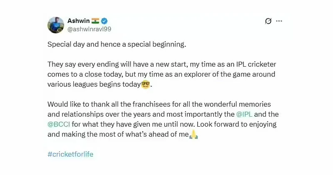Click the Indian flag emoji beside Ashwin
Image resolution: width=333 pixels, height=175 pixels.
(95, 21)
